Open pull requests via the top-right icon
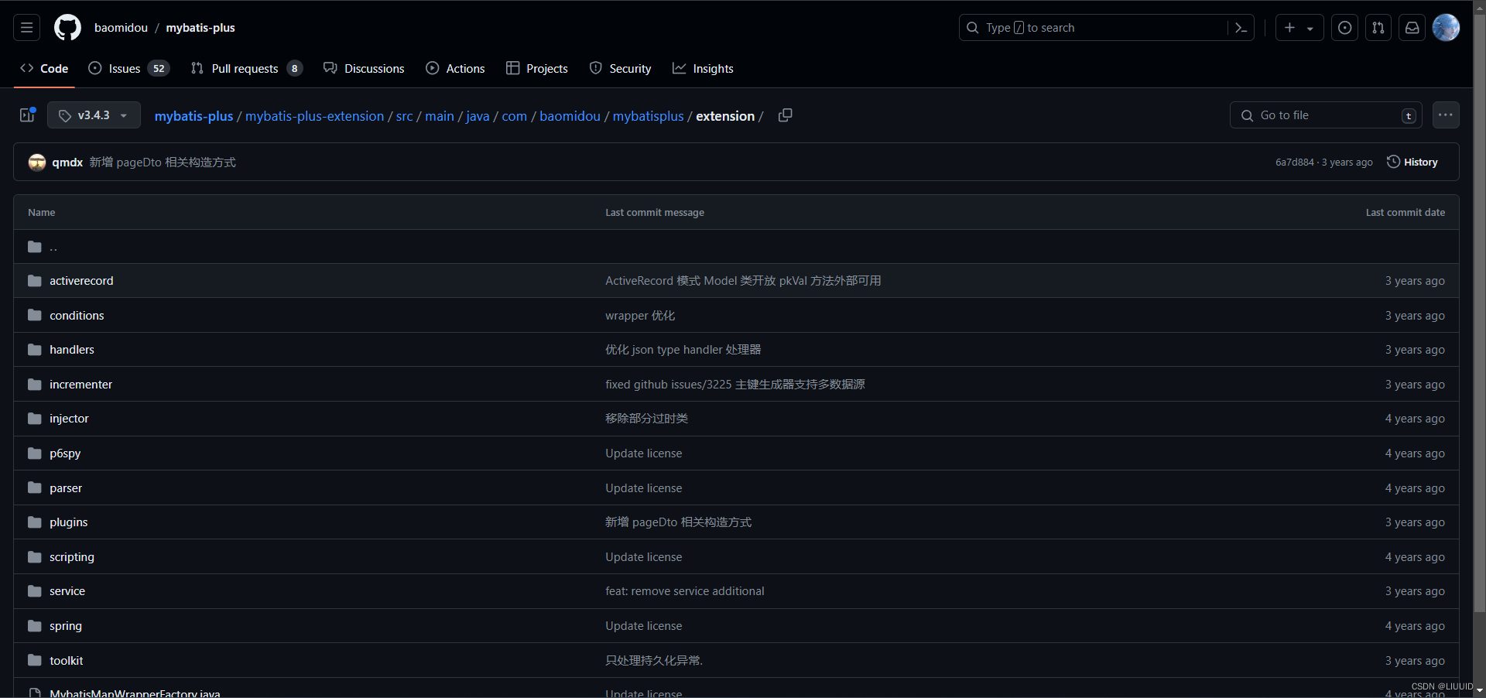 click(1378, 27)
